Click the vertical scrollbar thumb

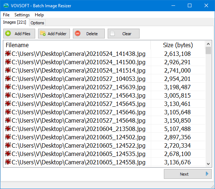click(208, 50)
